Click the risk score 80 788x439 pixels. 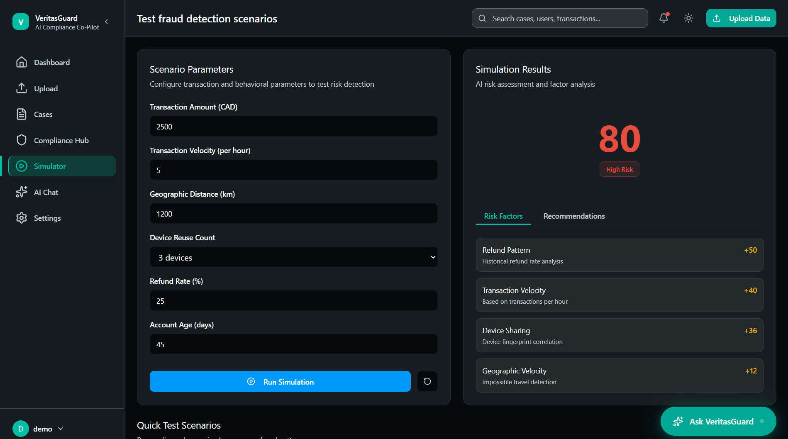pos(620,139)
